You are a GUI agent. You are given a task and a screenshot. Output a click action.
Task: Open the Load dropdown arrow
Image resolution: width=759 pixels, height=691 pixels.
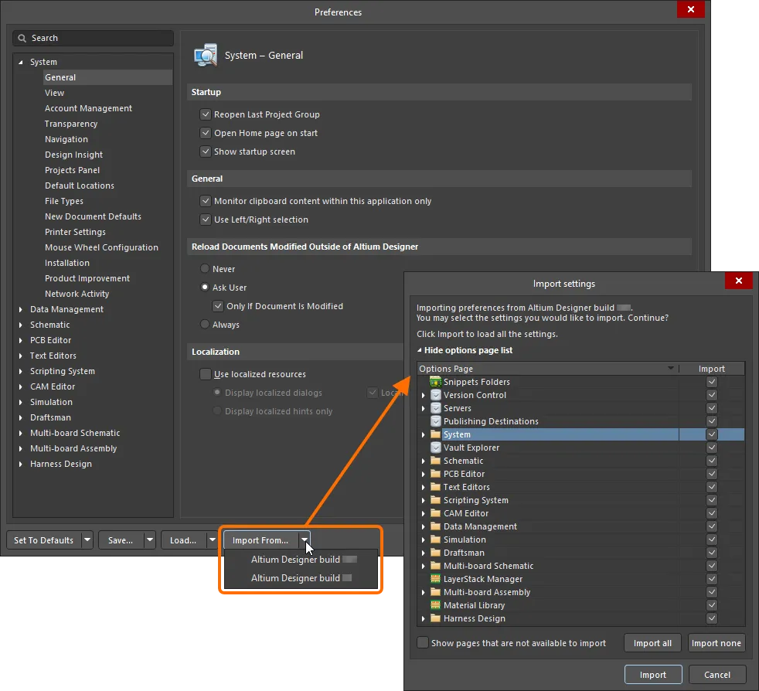212,540
